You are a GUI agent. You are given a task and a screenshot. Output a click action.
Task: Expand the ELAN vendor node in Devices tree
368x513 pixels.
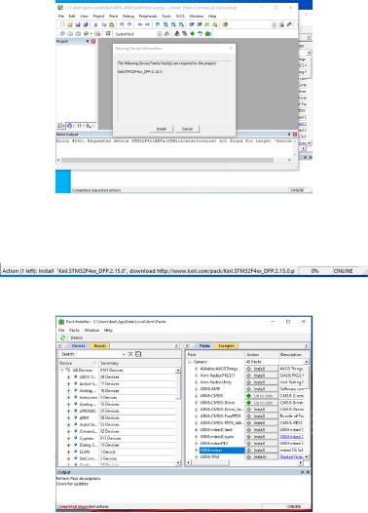(x=68, y=452)
